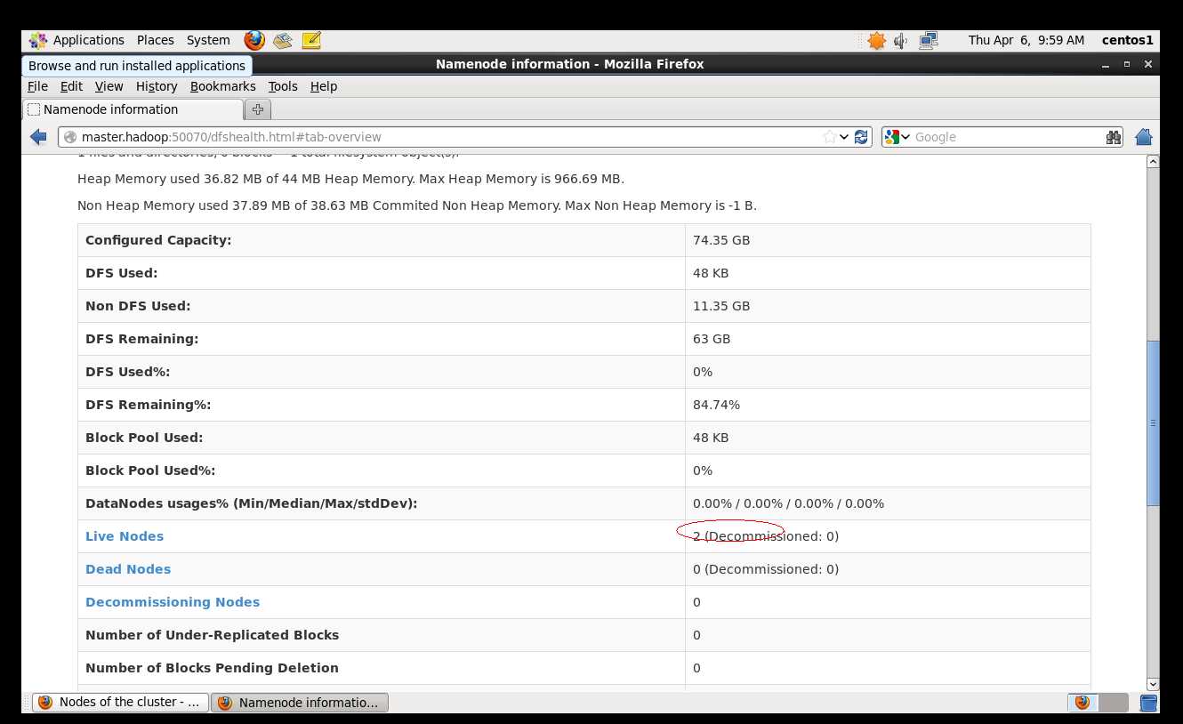The image size is (1183, 724).
Task: Switch to Namenode information taskbar button
Action: (x=300, y=702)
